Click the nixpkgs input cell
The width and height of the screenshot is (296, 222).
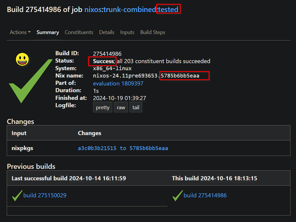pyautogui.click(x=22, y=148)
